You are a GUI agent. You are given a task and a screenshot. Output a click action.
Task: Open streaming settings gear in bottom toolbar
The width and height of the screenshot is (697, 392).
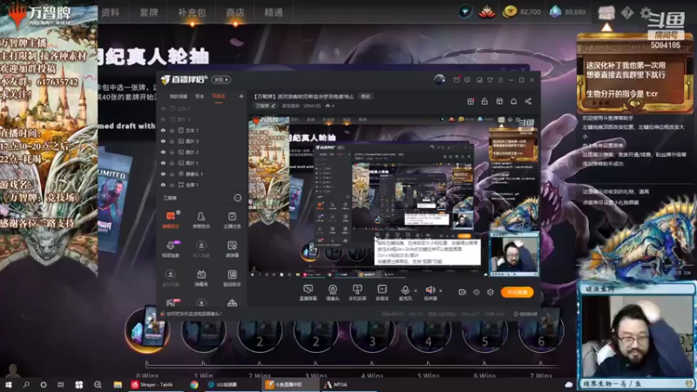click(x=491, y=292)
